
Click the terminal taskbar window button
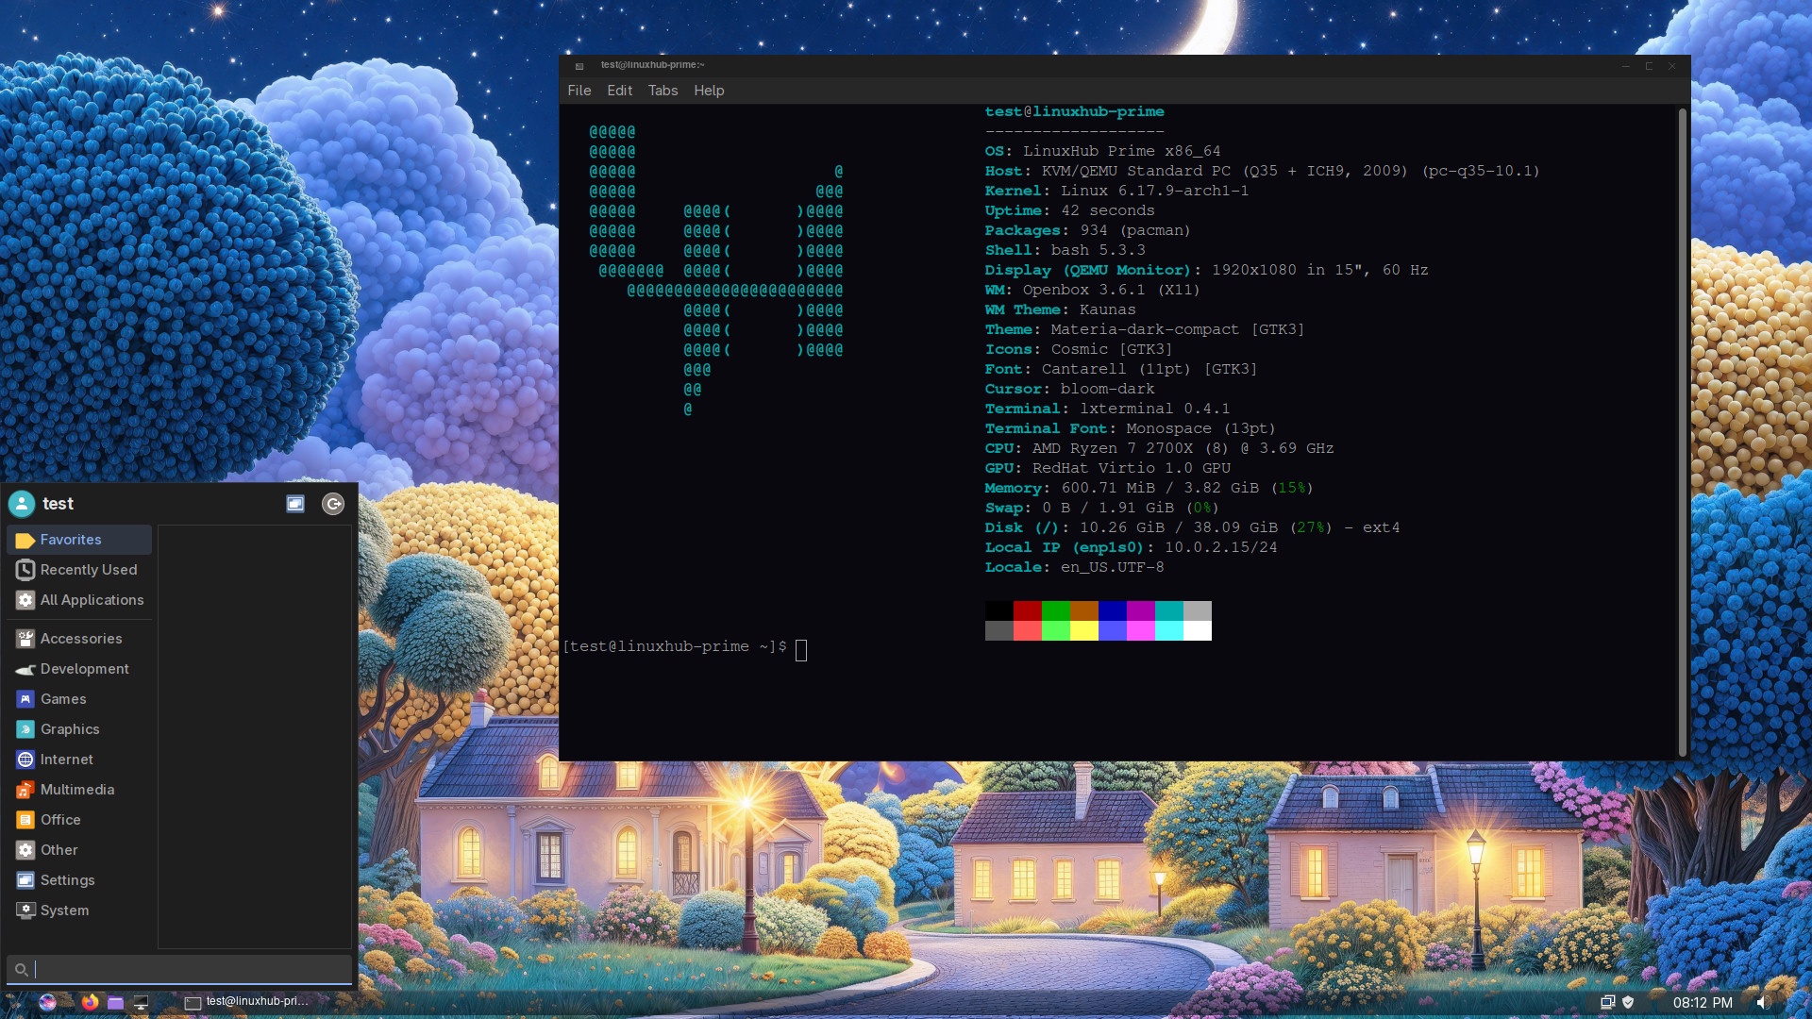[247, 1002]
